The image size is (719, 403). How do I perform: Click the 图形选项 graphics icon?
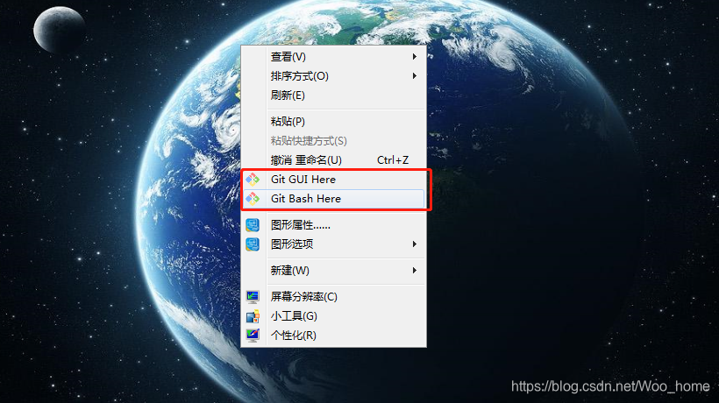coord(253,244)
